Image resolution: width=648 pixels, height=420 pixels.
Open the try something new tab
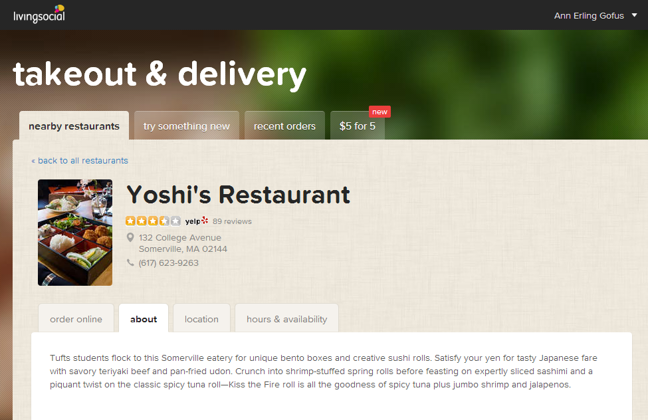point(186,126)
